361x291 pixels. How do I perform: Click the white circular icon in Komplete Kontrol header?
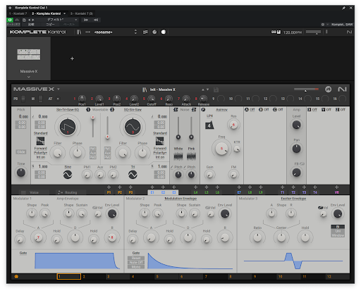point(164,32)
